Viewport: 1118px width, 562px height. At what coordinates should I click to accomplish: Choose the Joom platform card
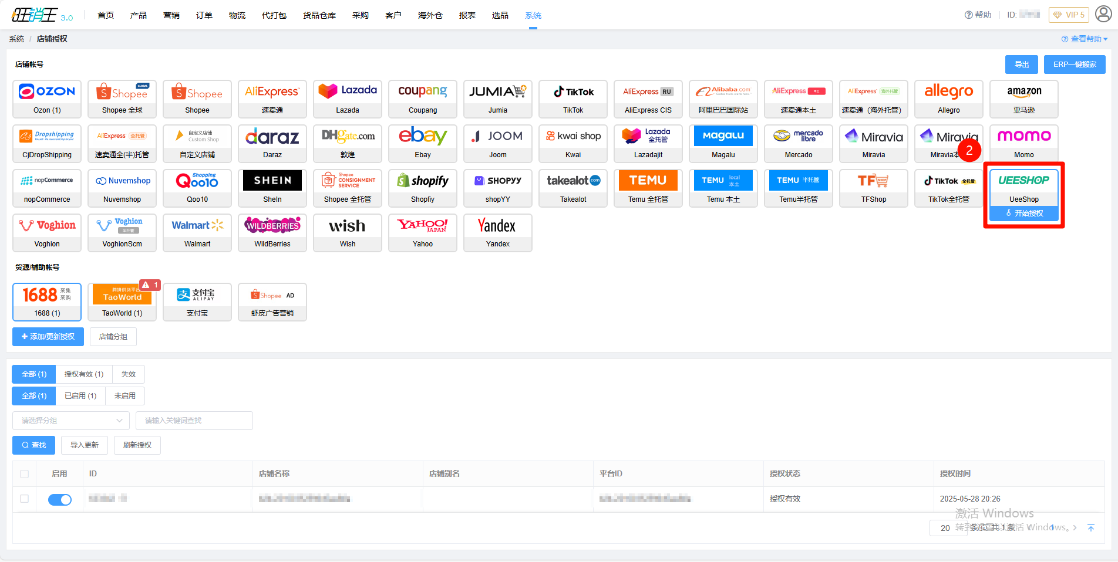(498, 144)
